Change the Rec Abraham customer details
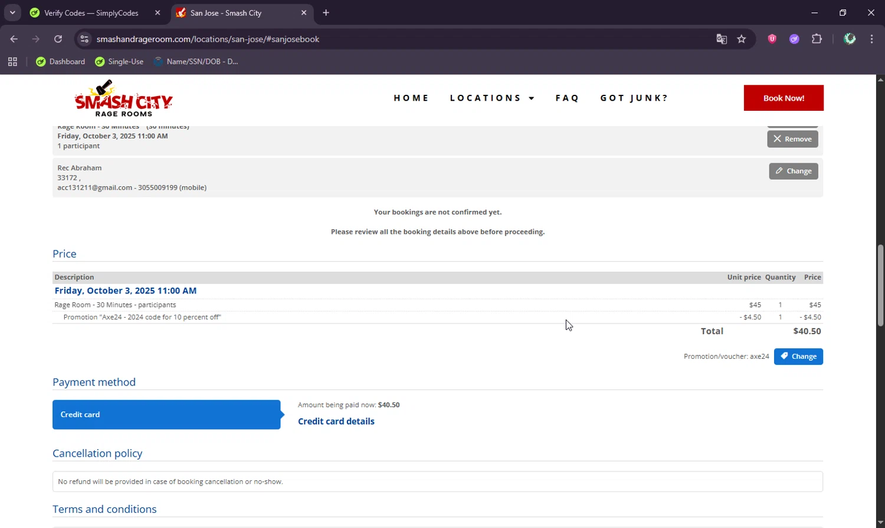Screen dimensions: 885x528 click(794, 171)
